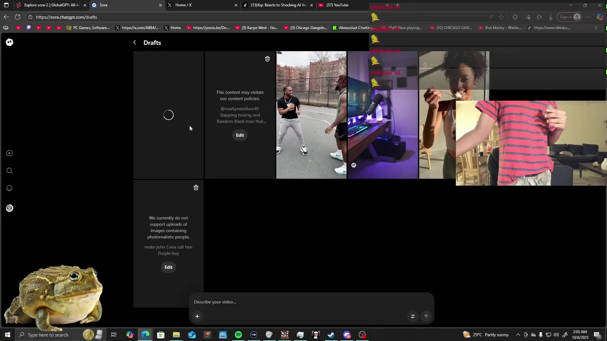Open x.com/AB84 bookmark
607x341 pixels.
click(x=137, y=28)
